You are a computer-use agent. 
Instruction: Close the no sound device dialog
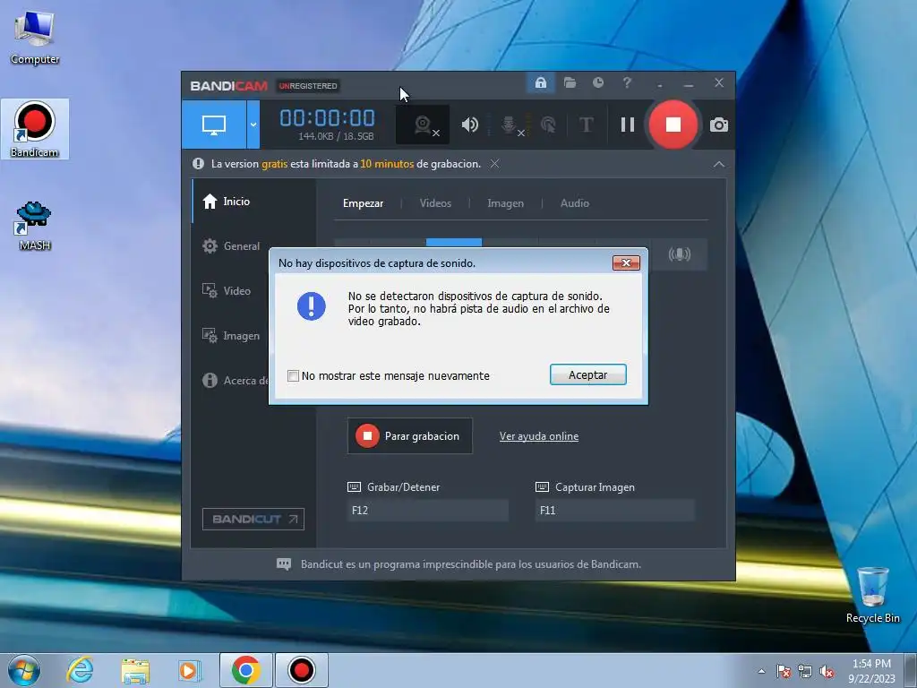[626, 263]
